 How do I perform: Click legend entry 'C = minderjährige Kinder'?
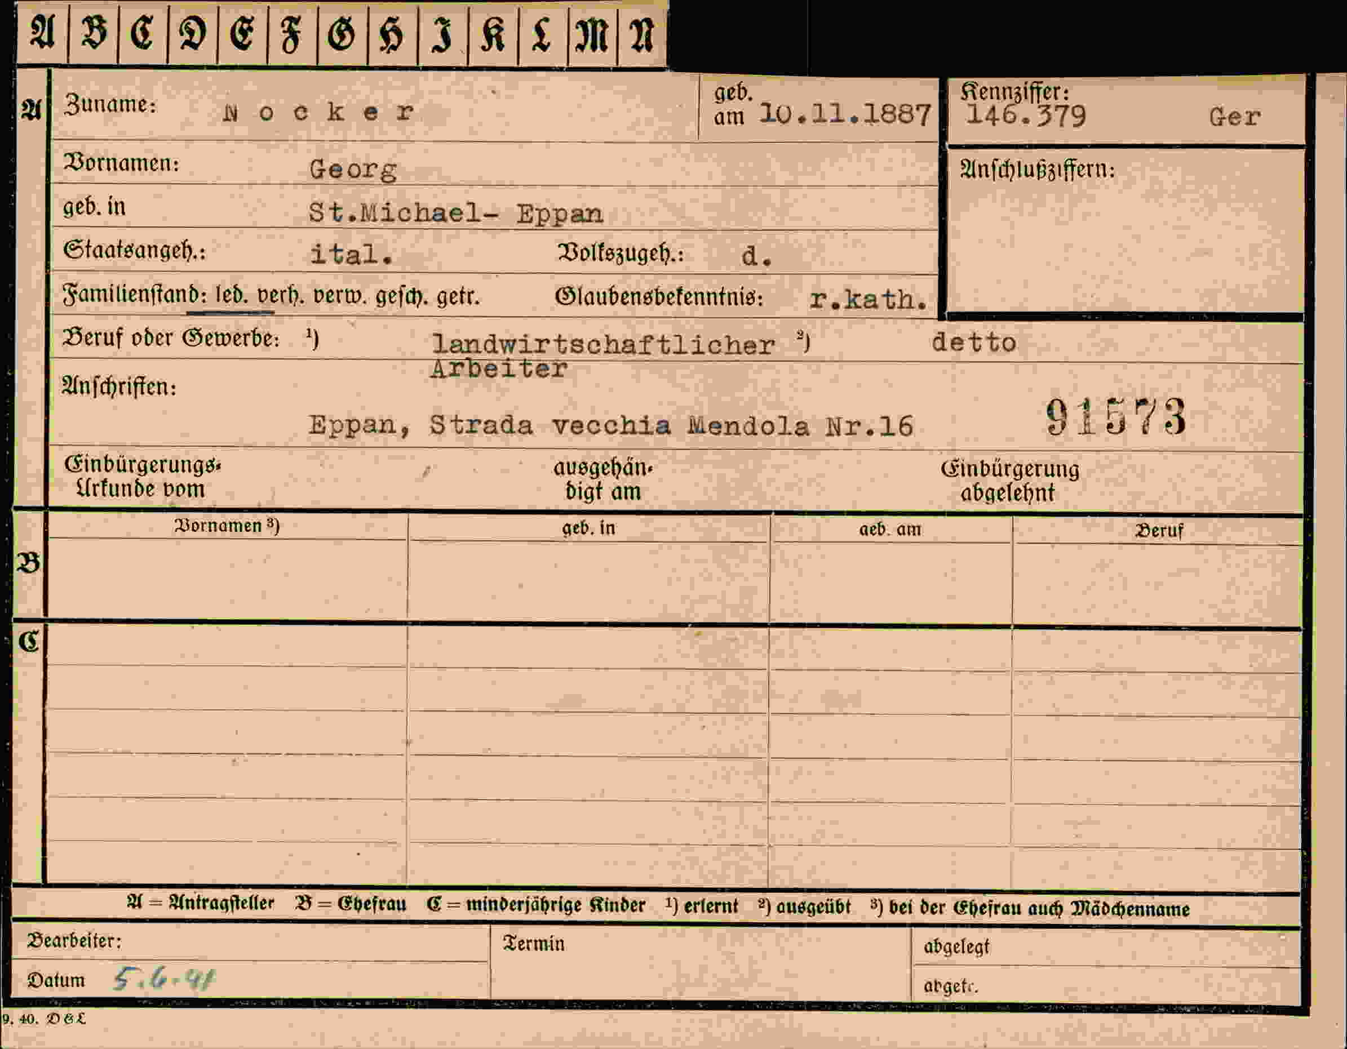pos(535,905)
